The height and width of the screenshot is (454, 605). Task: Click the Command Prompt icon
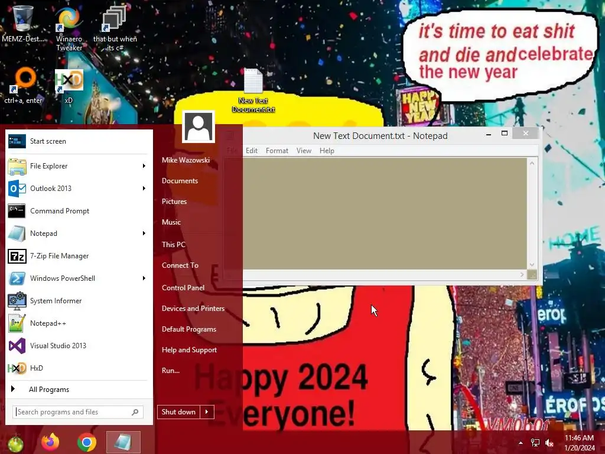coord(17,211)
